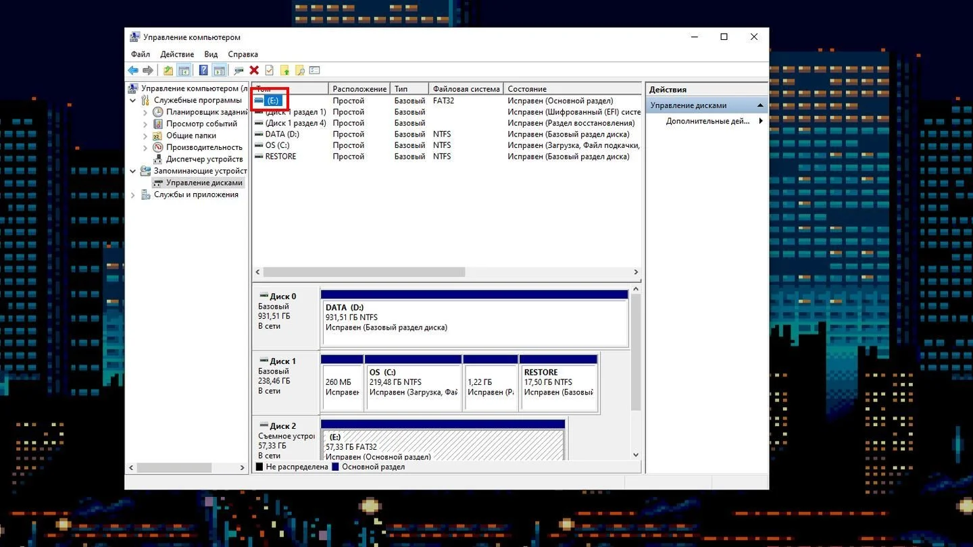Select the root Управление компьютером node

pos(194,88)
